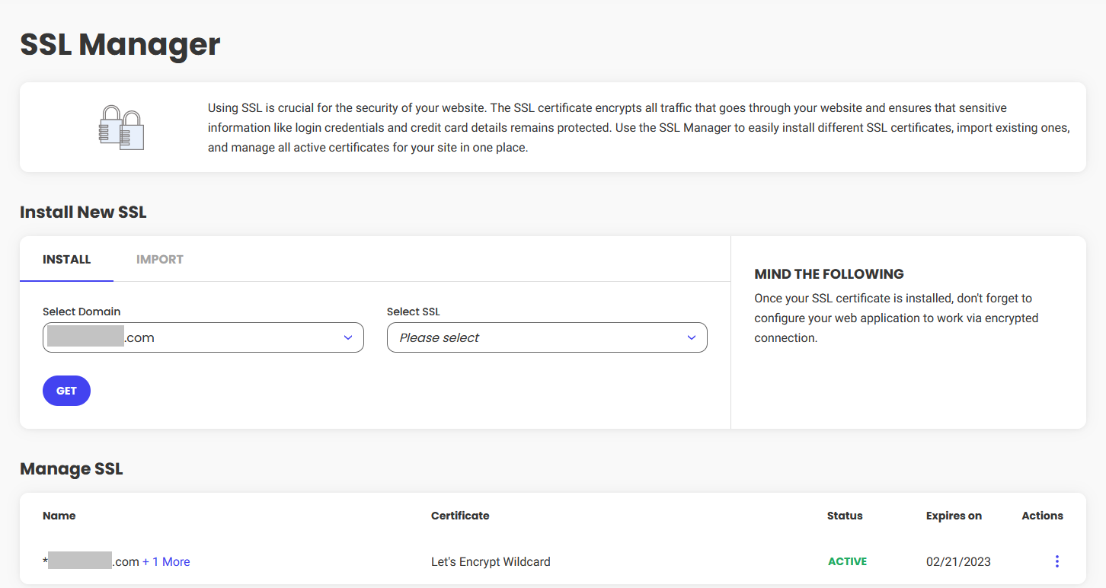Click the Certificate column header
Image resolution: width=1106 pixels, height=588 pixels.
pyautogui.click(x=460, y=516)
